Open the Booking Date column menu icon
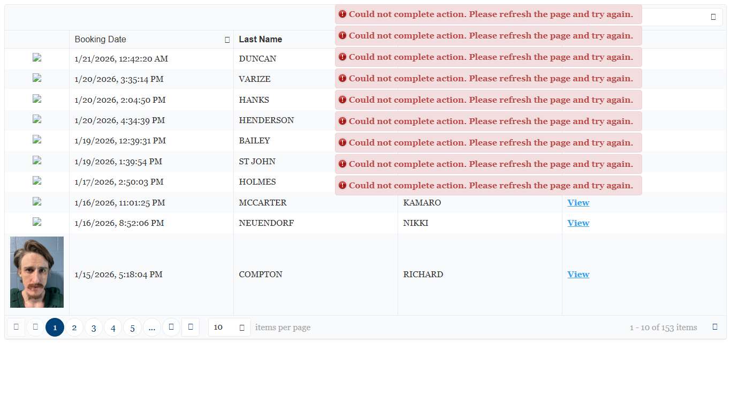 pos(227,40)
